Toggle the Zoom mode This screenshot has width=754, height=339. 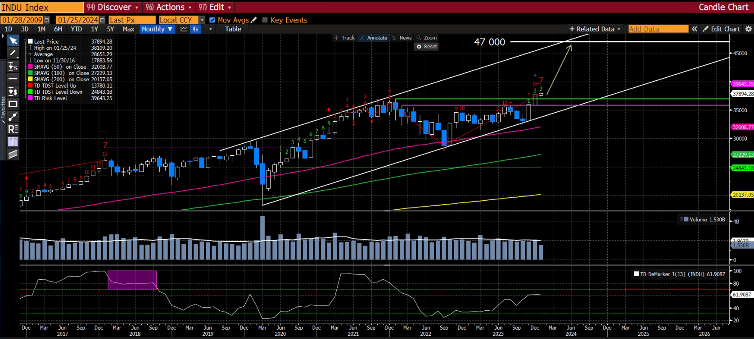click(427, 38)
